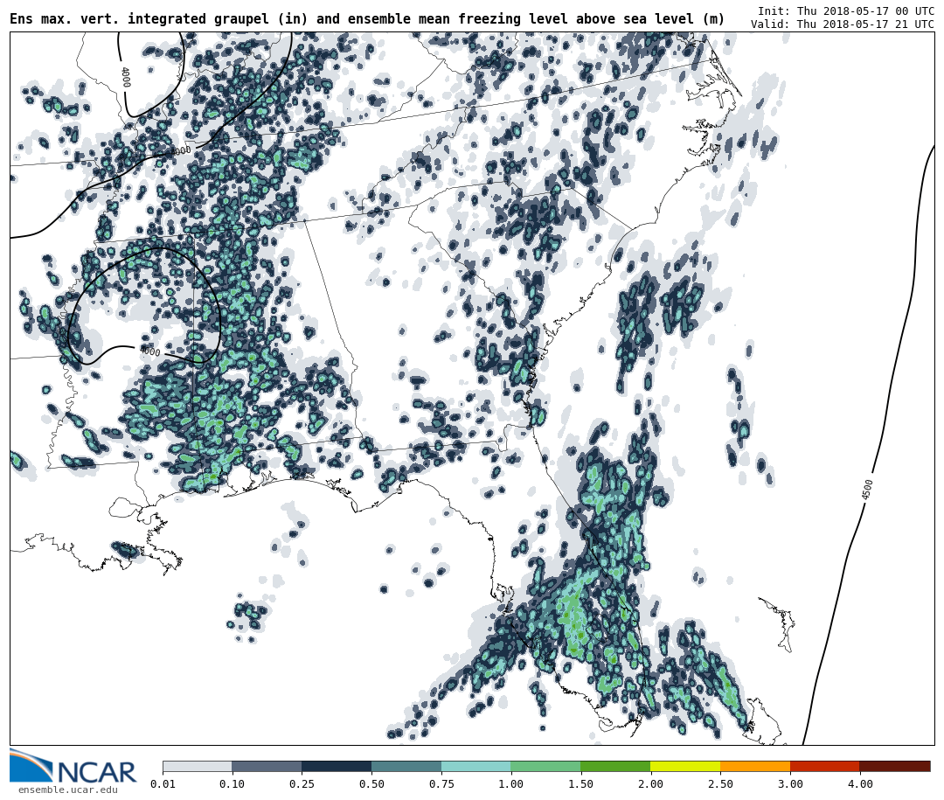Click the 2.00 colorbar tick label
Screen dimensions: 944x800
tap(650, 783)
